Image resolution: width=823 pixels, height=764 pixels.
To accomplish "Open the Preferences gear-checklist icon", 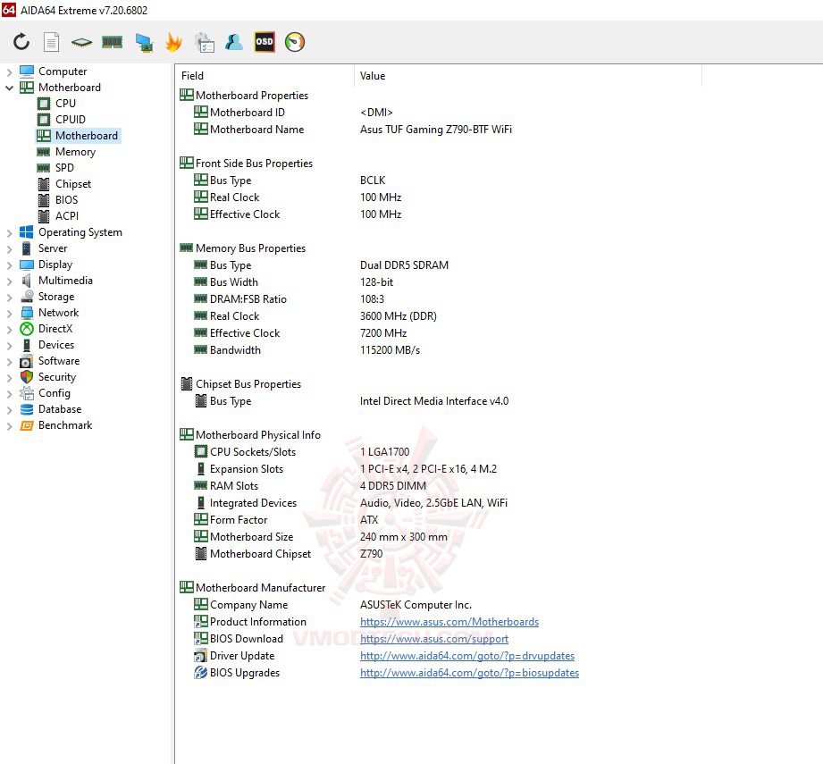I will 204,43.
